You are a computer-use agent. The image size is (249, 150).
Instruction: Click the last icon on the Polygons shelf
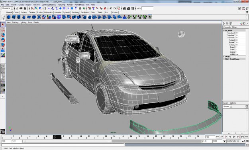(x=150, y=17)
